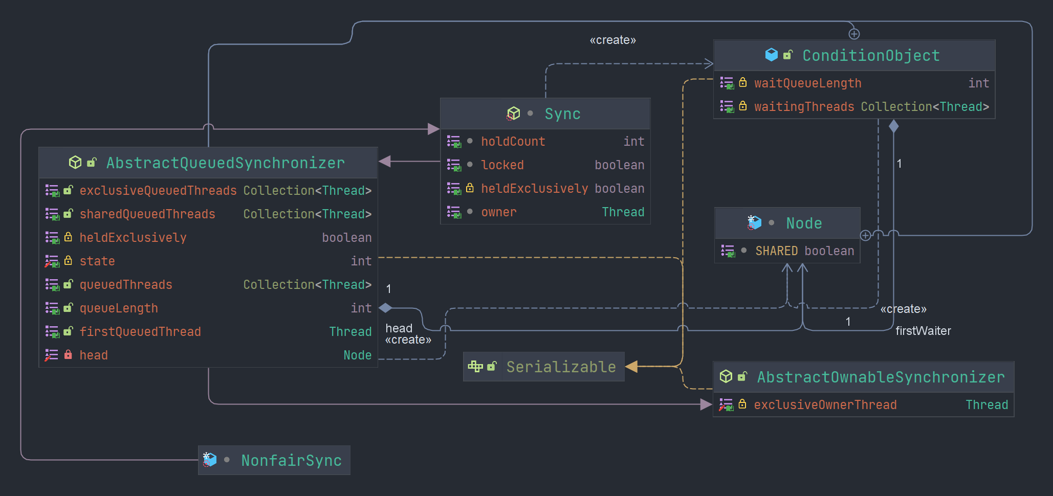Click the lock icon next to waitingThreads
The width and height of the screenshot is (1053, 496).
pyautogui.click(x=743, y=106)
